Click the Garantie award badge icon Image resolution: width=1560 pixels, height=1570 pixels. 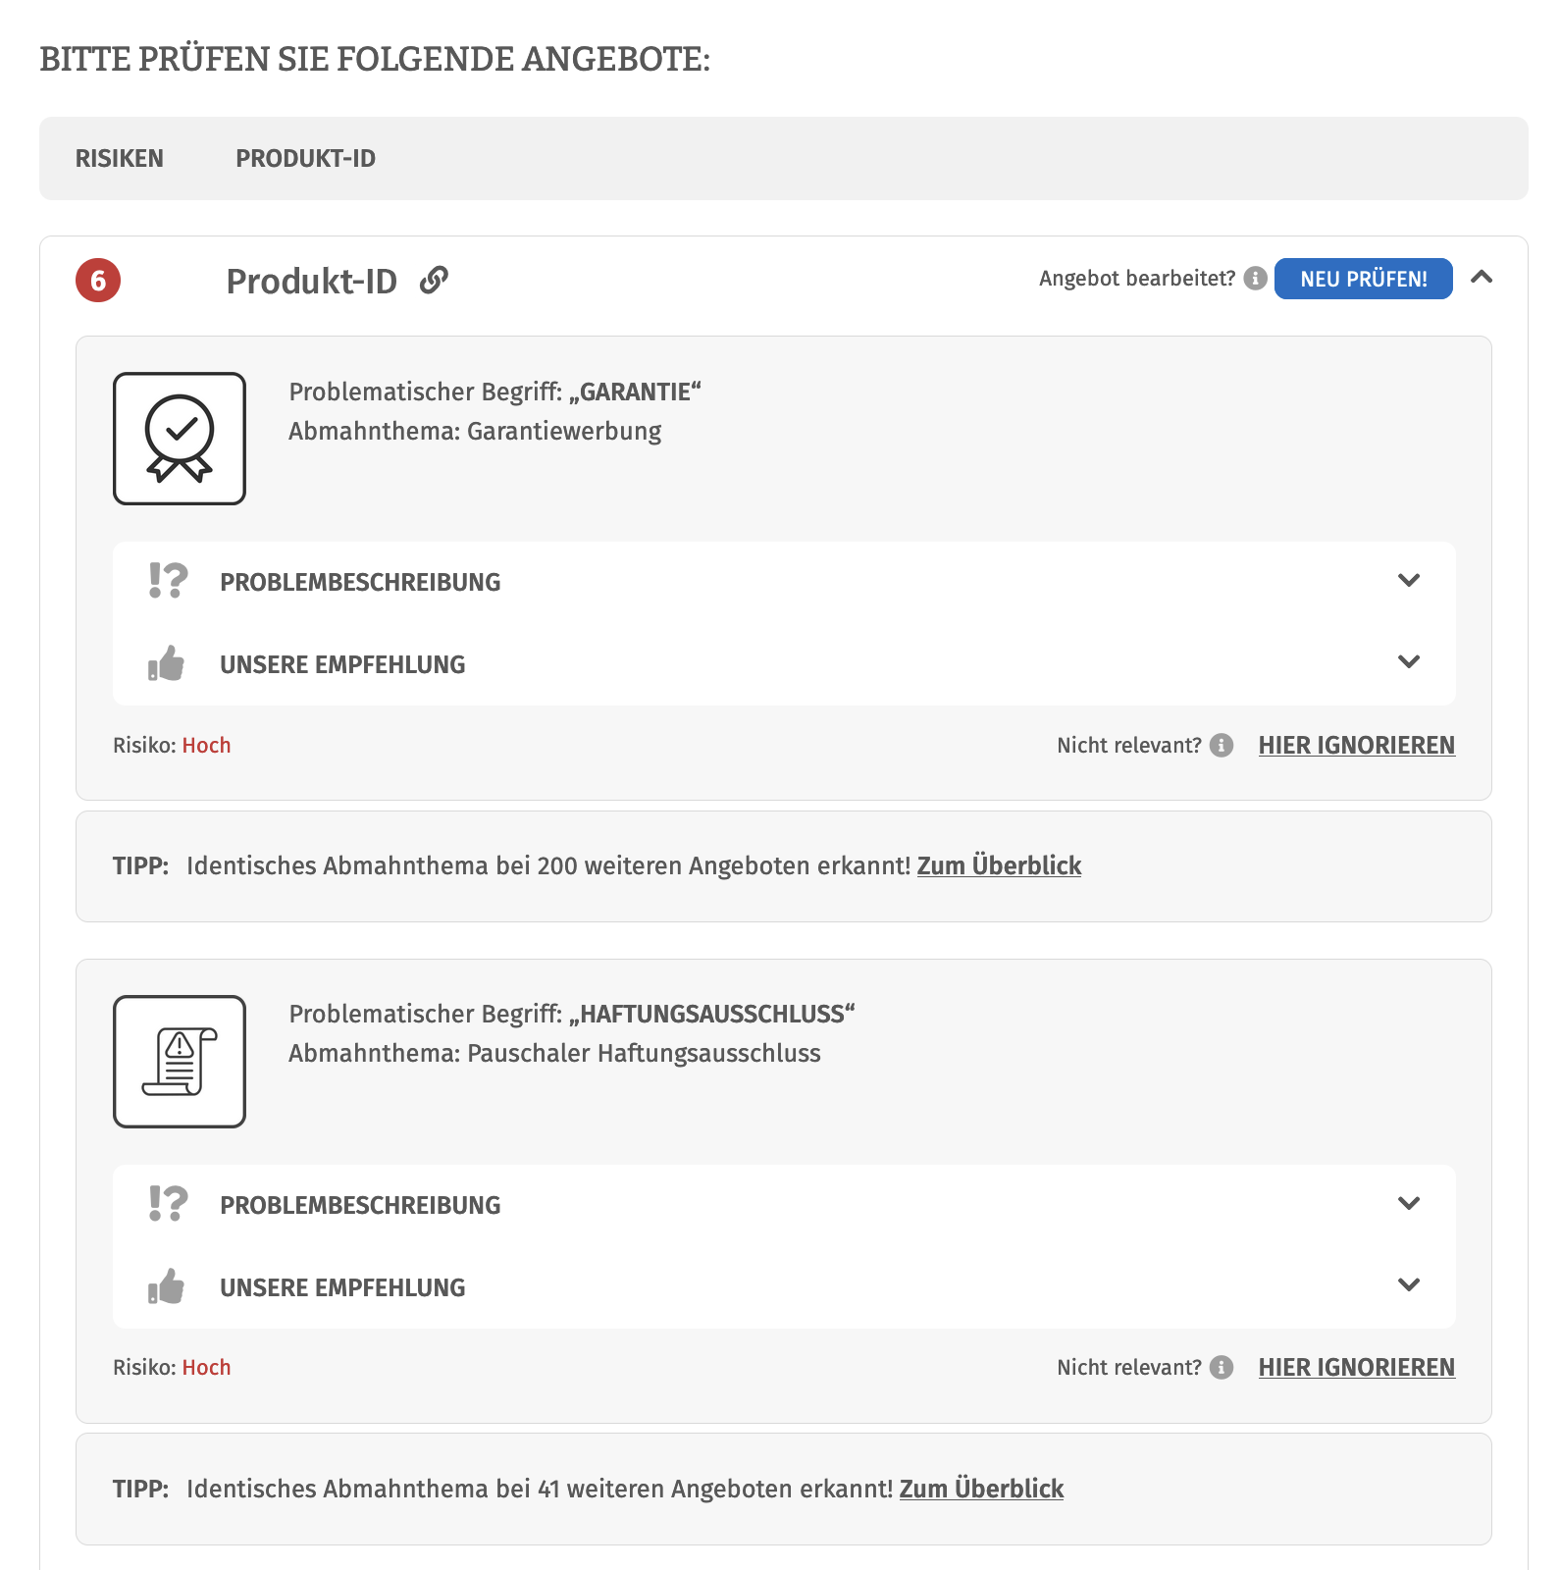pyautogui.click(x=180, y=439)
